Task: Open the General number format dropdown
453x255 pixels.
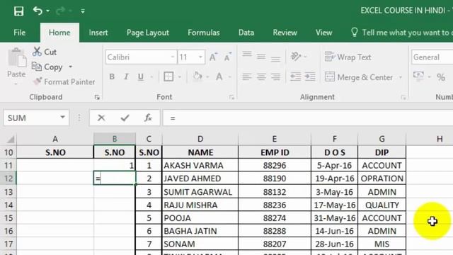Action: (432, 57)
